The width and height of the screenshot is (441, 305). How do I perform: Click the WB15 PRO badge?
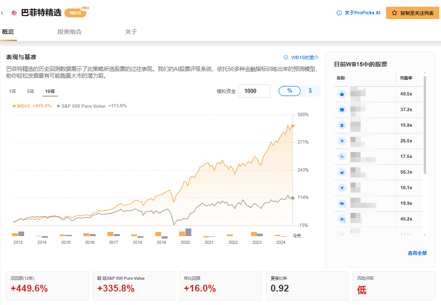point(76,13)
